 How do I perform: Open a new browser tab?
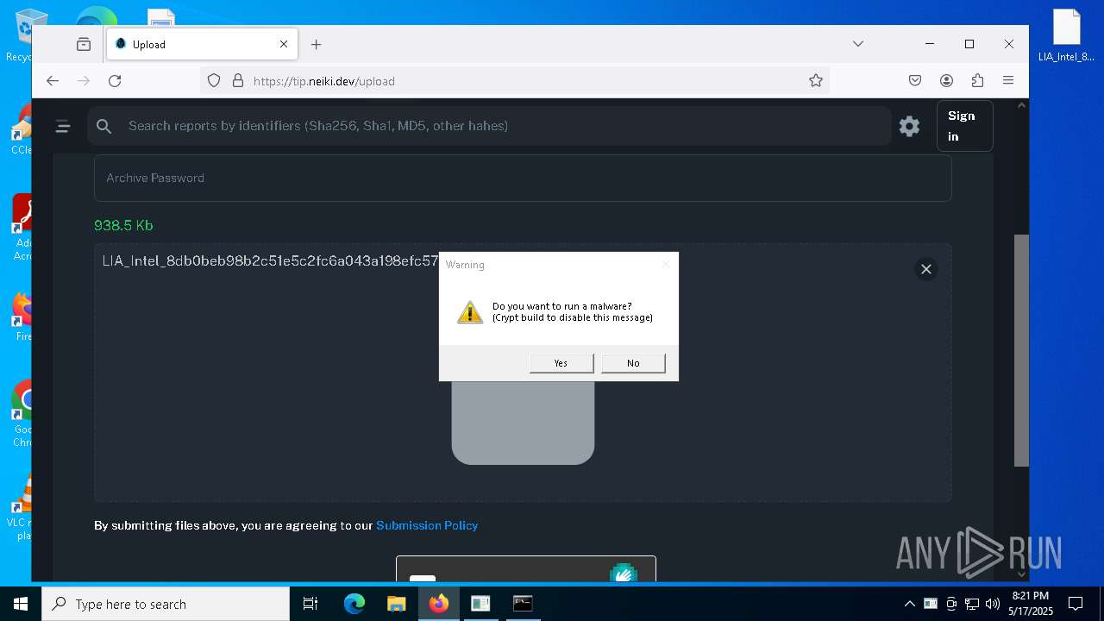(x=317, y=44)
